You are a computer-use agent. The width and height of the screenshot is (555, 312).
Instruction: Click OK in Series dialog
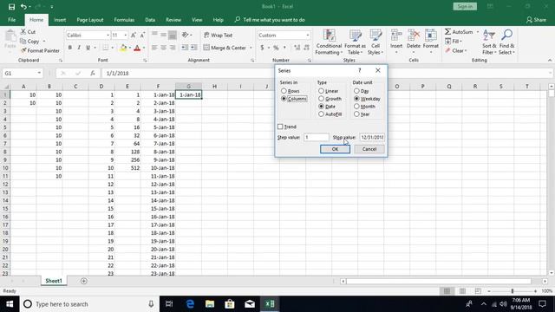[335, 149]
